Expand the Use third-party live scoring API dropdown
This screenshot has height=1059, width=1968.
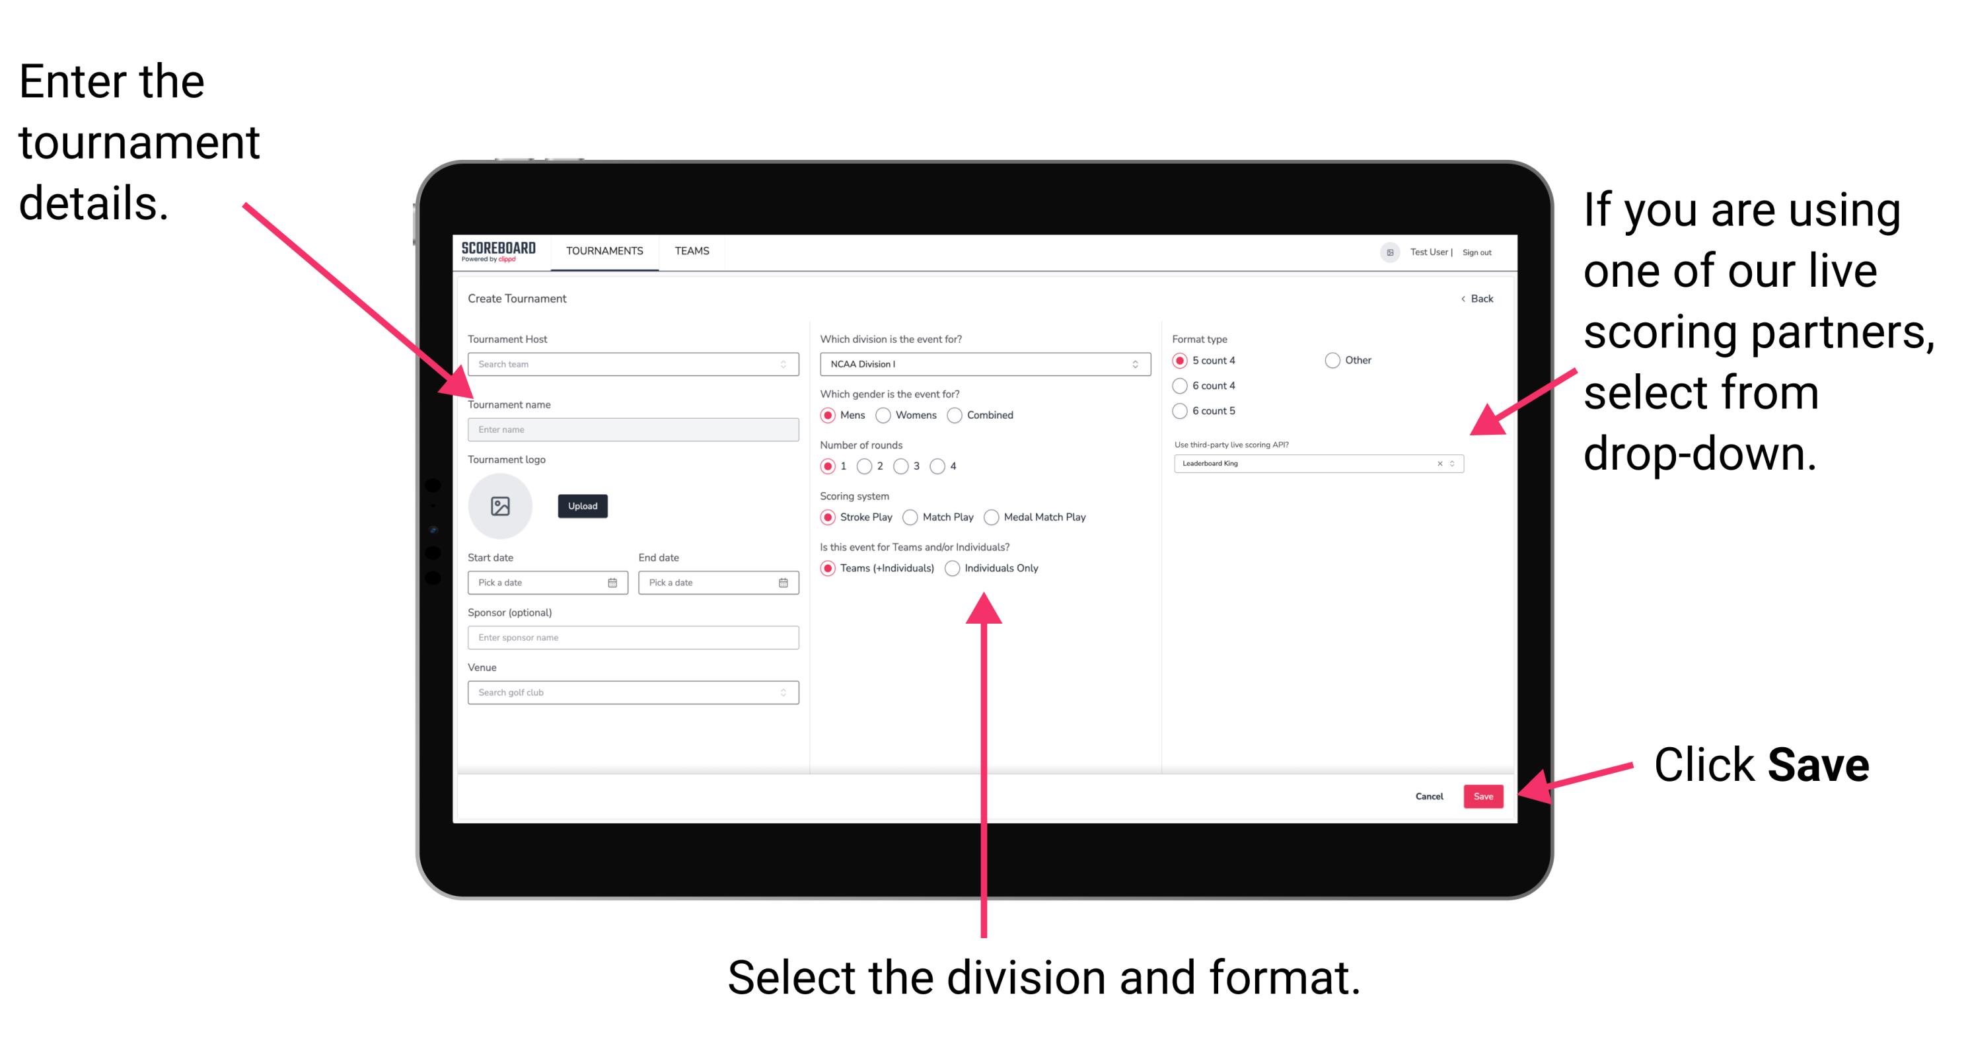pyautogui.click(x=1457, y=464)
